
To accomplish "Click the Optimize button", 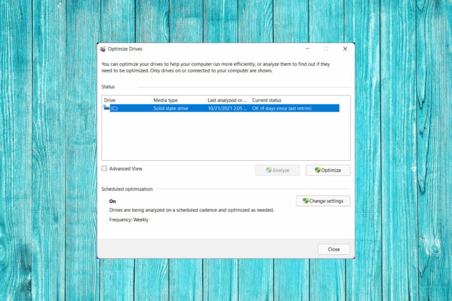I will click(x=328, y=170).
